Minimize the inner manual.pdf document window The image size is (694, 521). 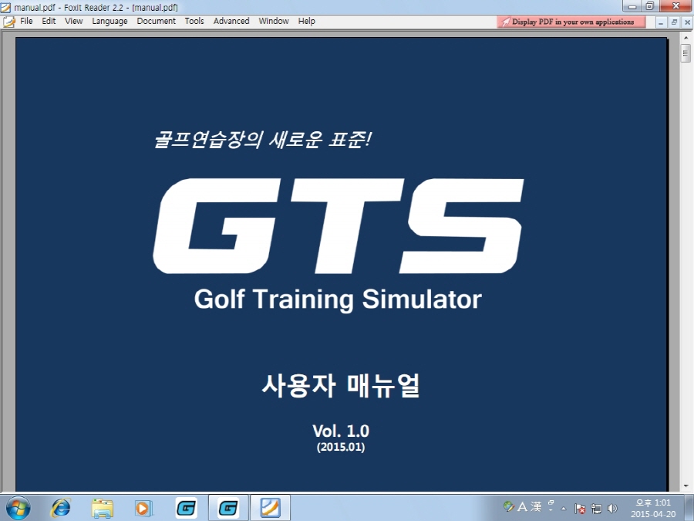[661, 22]
